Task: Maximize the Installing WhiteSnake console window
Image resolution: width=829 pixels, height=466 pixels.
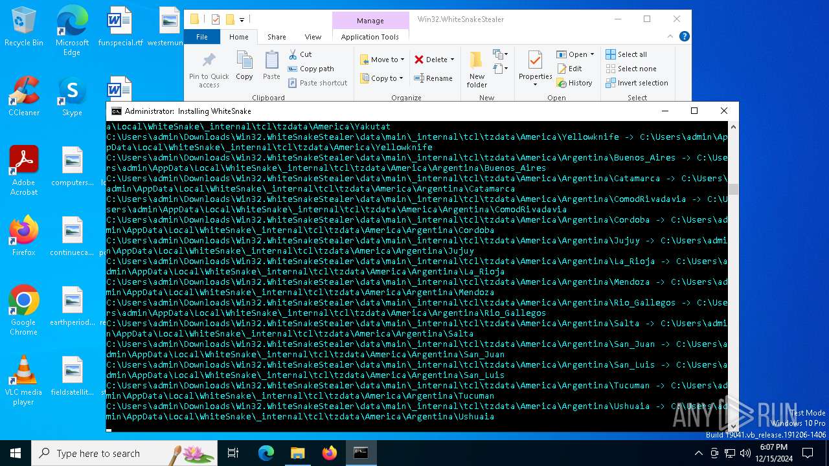Action: [694, 111]
